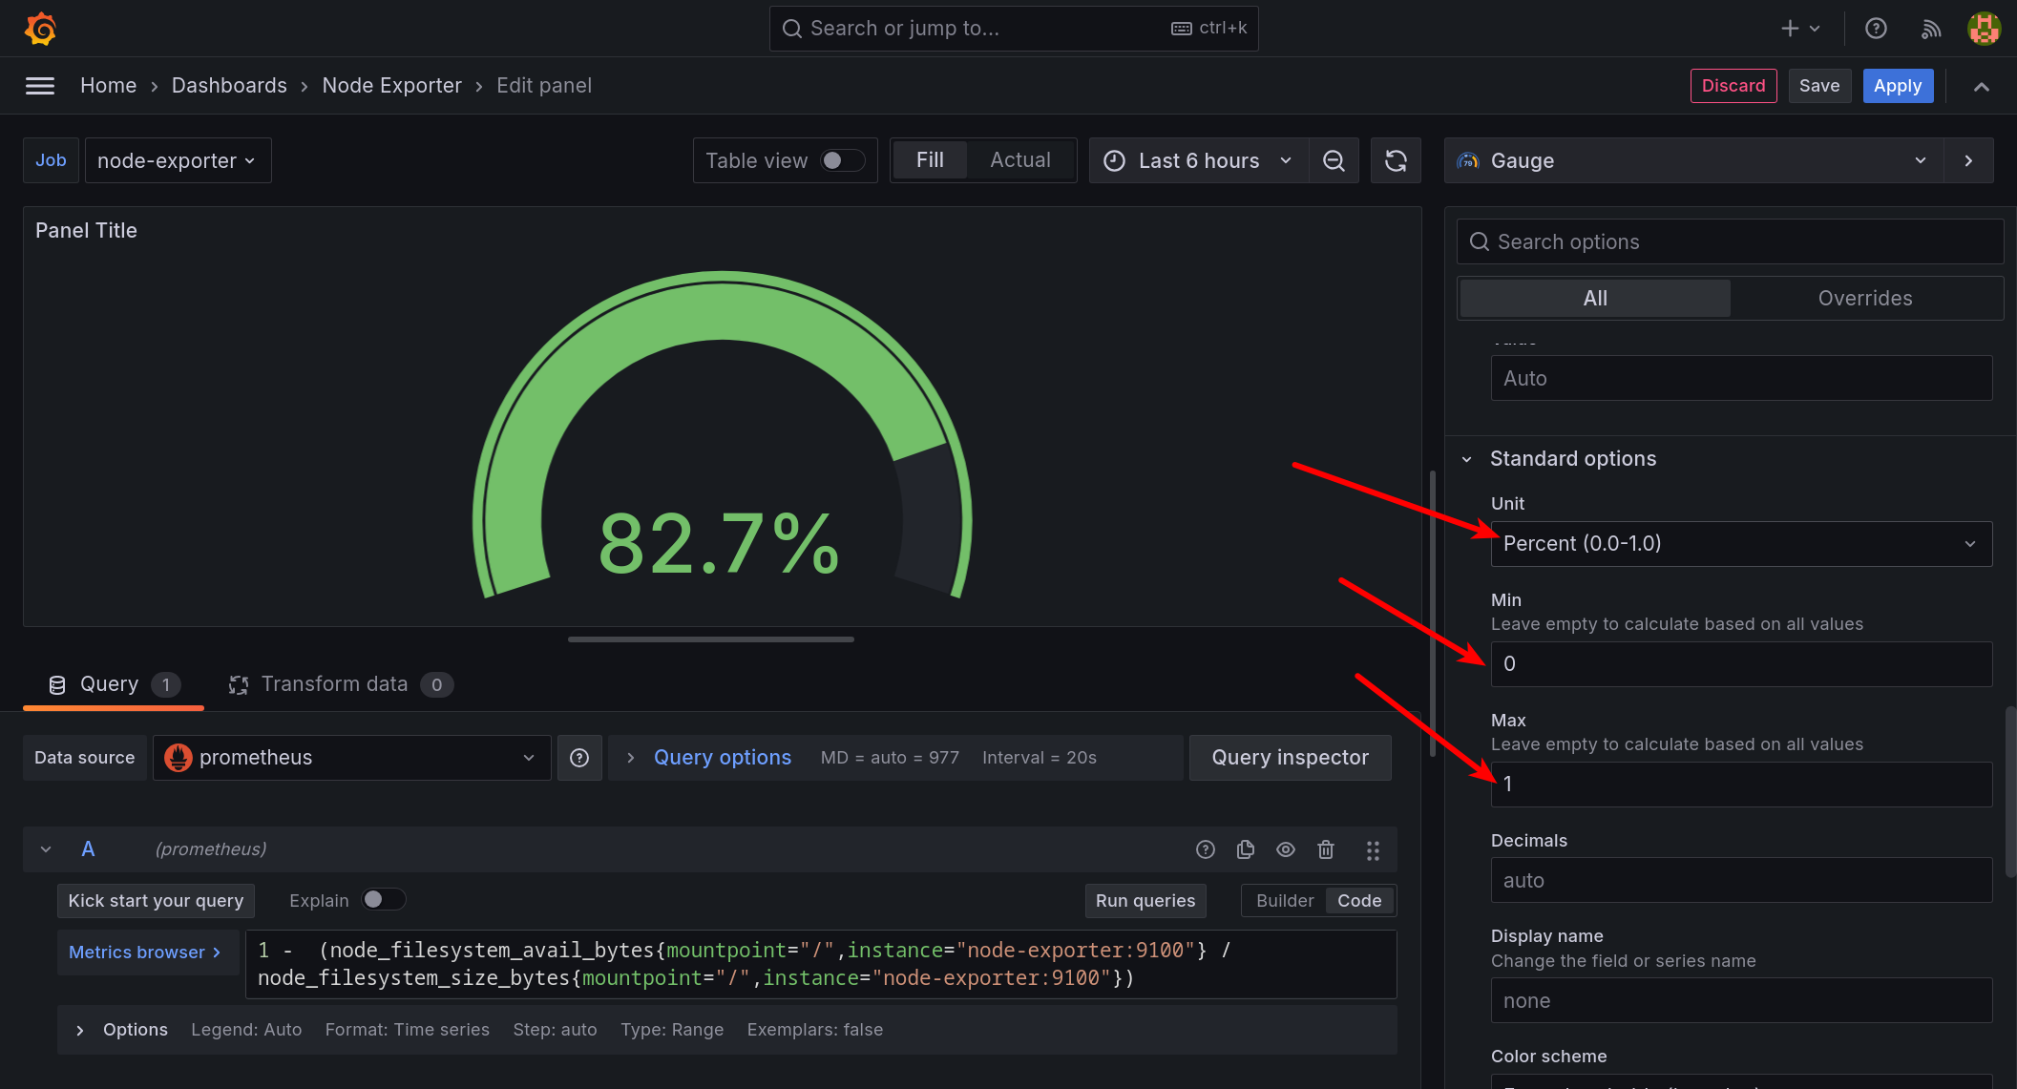The image size is (2017, 1089).
Task: Select Fill display mode
Action: pyautogui.click(x=930, y=160)
